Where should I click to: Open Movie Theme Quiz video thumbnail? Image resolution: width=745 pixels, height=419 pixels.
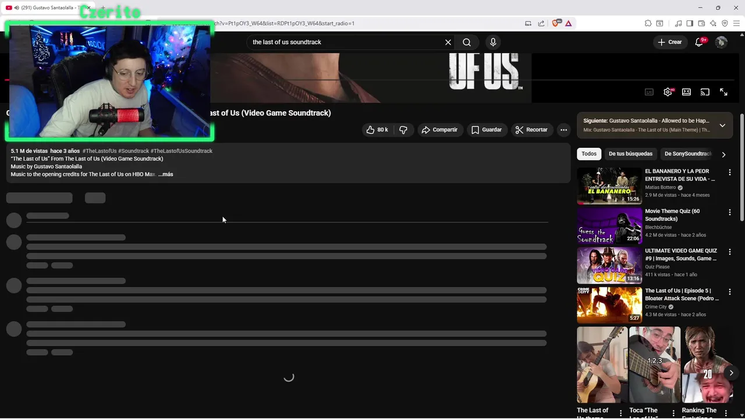609,225
